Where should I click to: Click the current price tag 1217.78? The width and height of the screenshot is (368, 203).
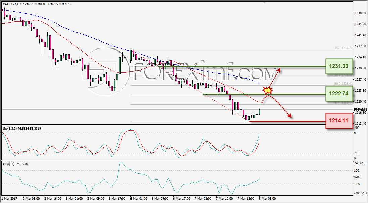click(360, 110)
